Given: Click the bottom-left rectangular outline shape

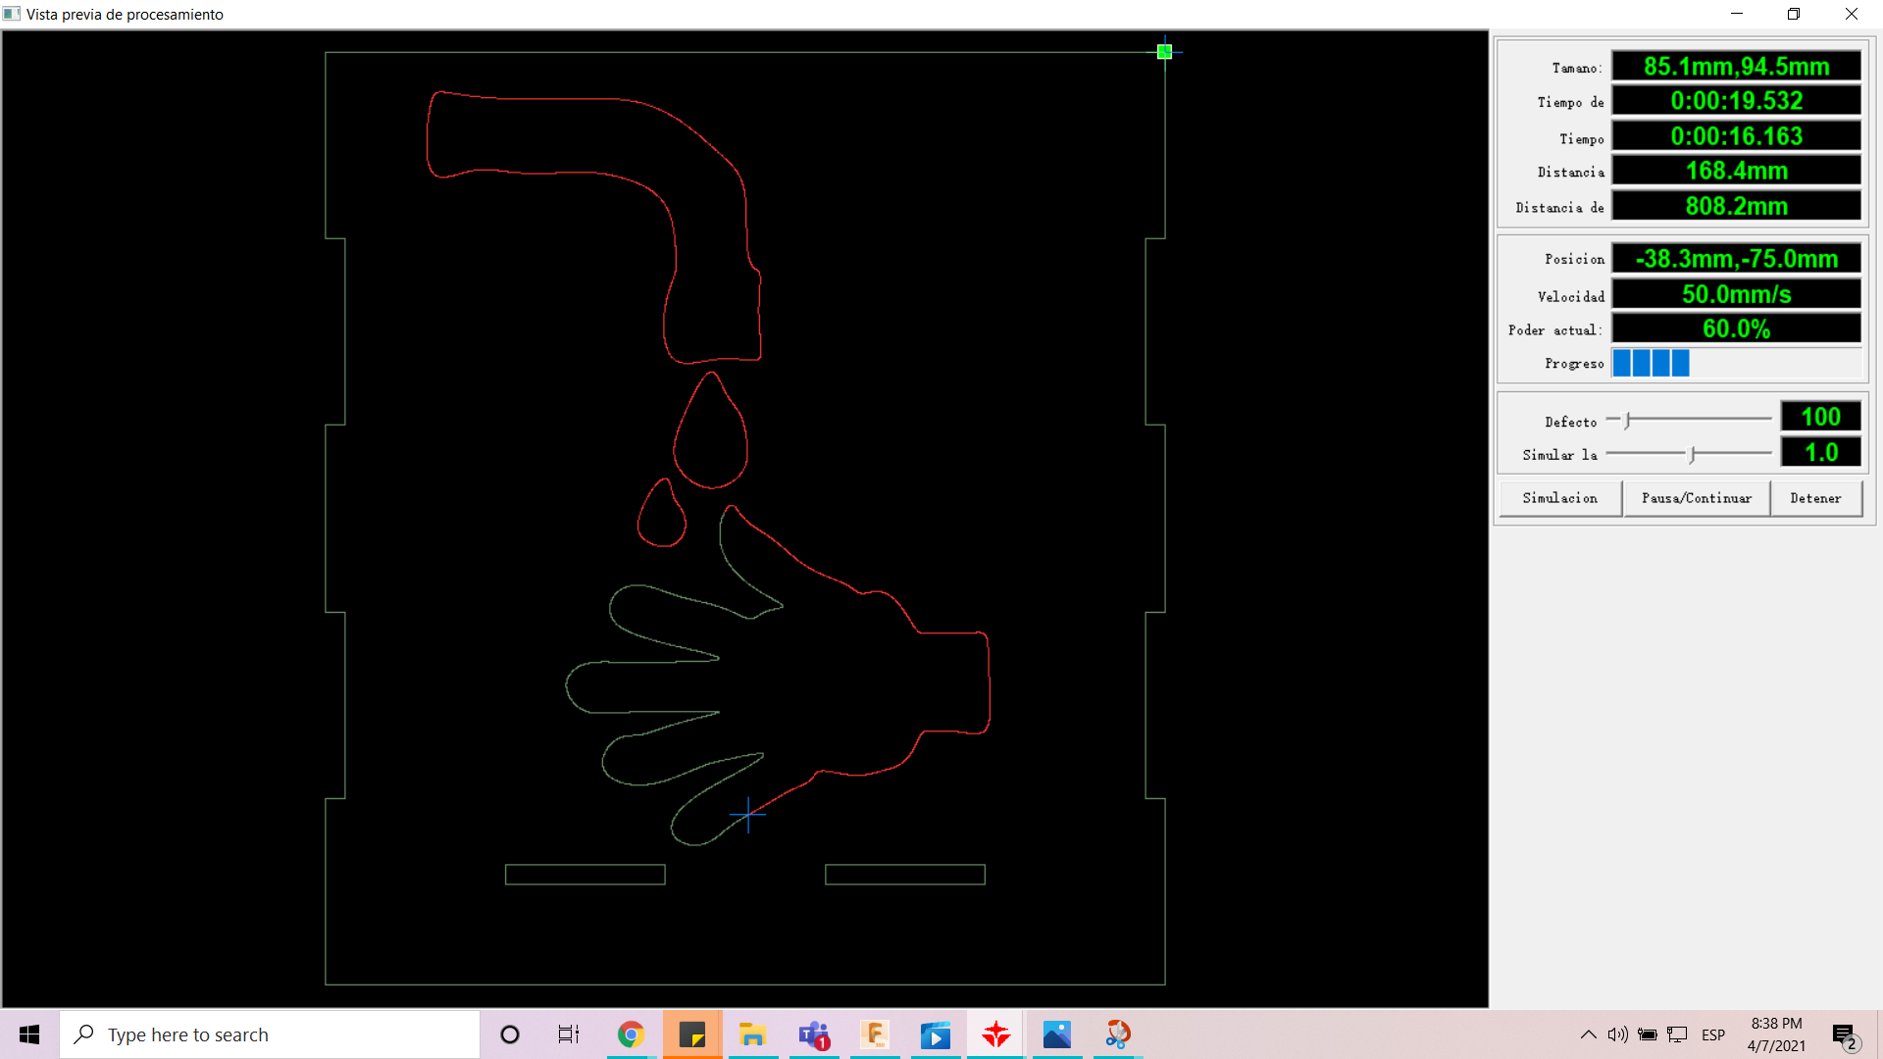Looking at the screenshot, I should pyautogui.click(x=585, y=874).
